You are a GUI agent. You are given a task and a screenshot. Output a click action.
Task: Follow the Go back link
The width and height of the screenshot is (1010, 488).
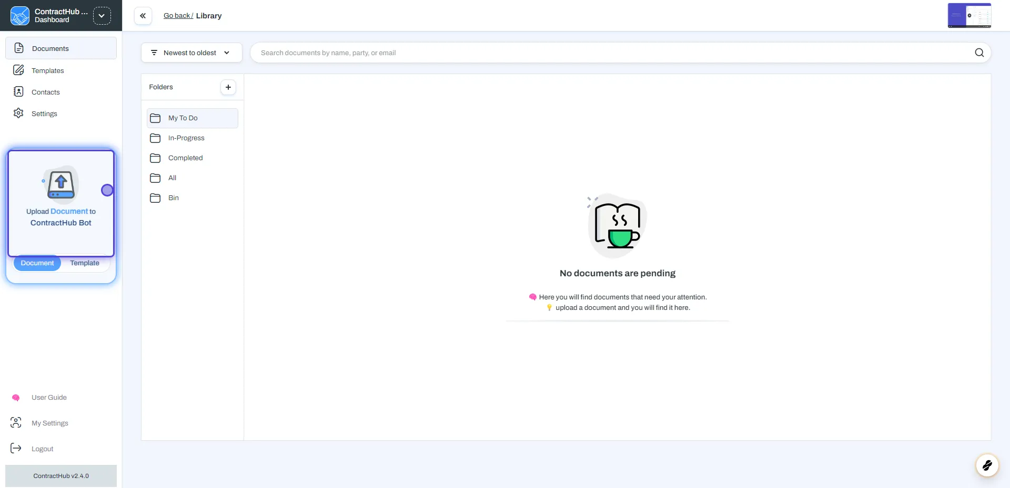[178, 16]
